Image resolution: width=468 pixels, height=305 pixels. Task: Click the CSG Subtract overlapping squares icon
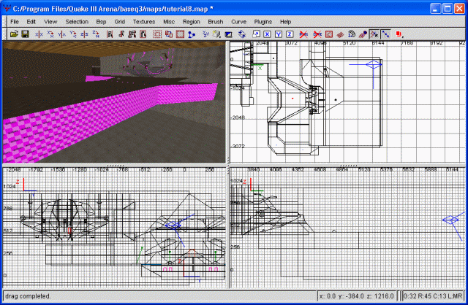point(169,34)
